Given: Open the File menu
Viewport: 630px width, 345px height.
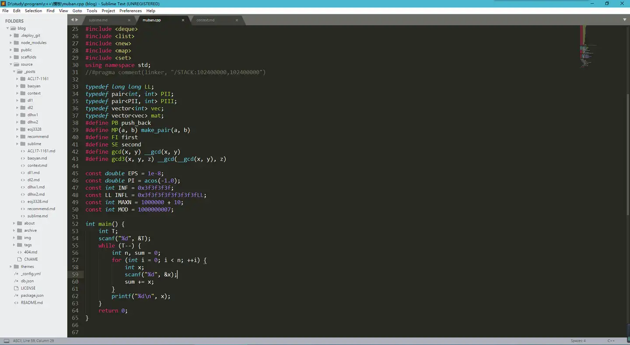Looking at the screenshot, I should pyautogui.click(x=5, y=10).
